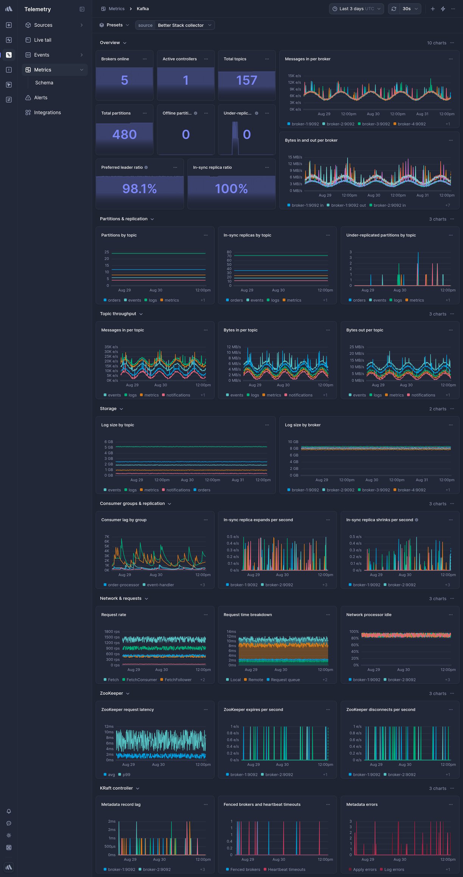Open Bytes in and out per broker menu
Screen dimensions: 463x877
pyautogui.click(x=451, y=140)
